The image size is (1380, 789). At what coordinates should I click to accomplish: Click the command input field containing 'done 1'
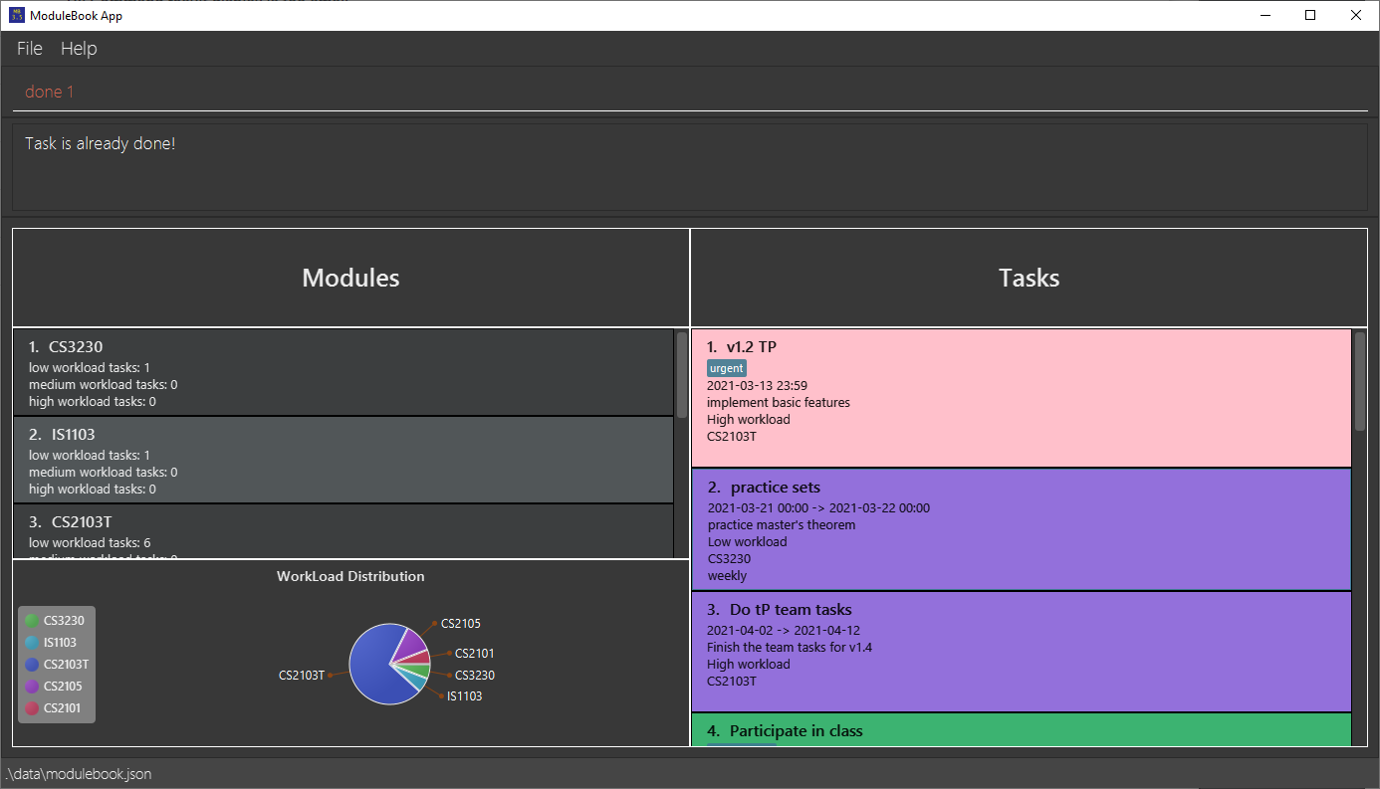(x=690, y=92)
